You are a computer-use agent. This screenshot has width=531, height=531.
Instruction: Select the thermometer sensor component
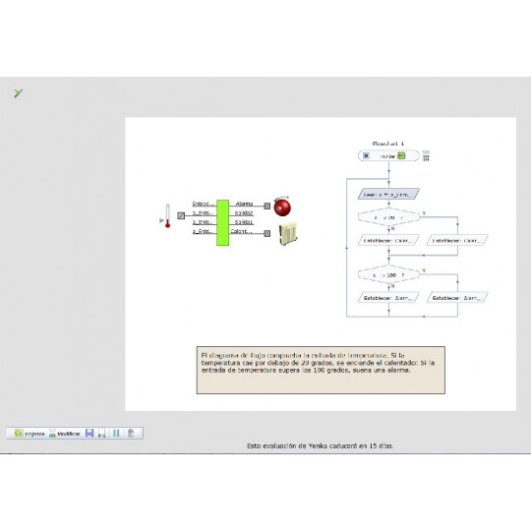coord(167,216)
